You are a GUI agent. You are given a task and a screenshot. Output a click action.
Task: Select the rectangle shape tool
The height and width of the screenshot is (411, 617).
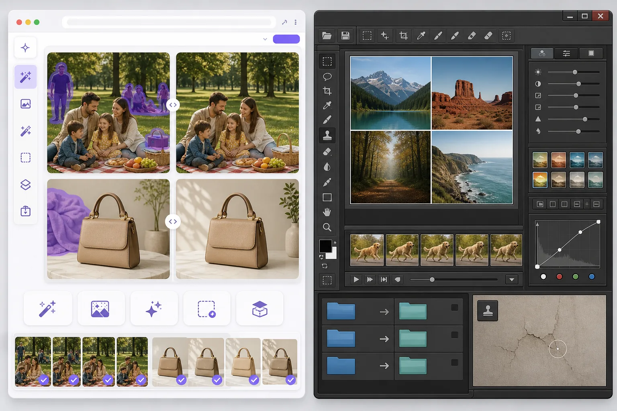click(x=327, y=197)
